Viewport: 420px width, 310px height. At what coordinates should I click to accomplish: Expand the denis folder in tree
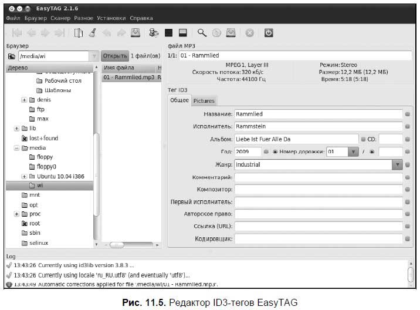coord(24,100)
